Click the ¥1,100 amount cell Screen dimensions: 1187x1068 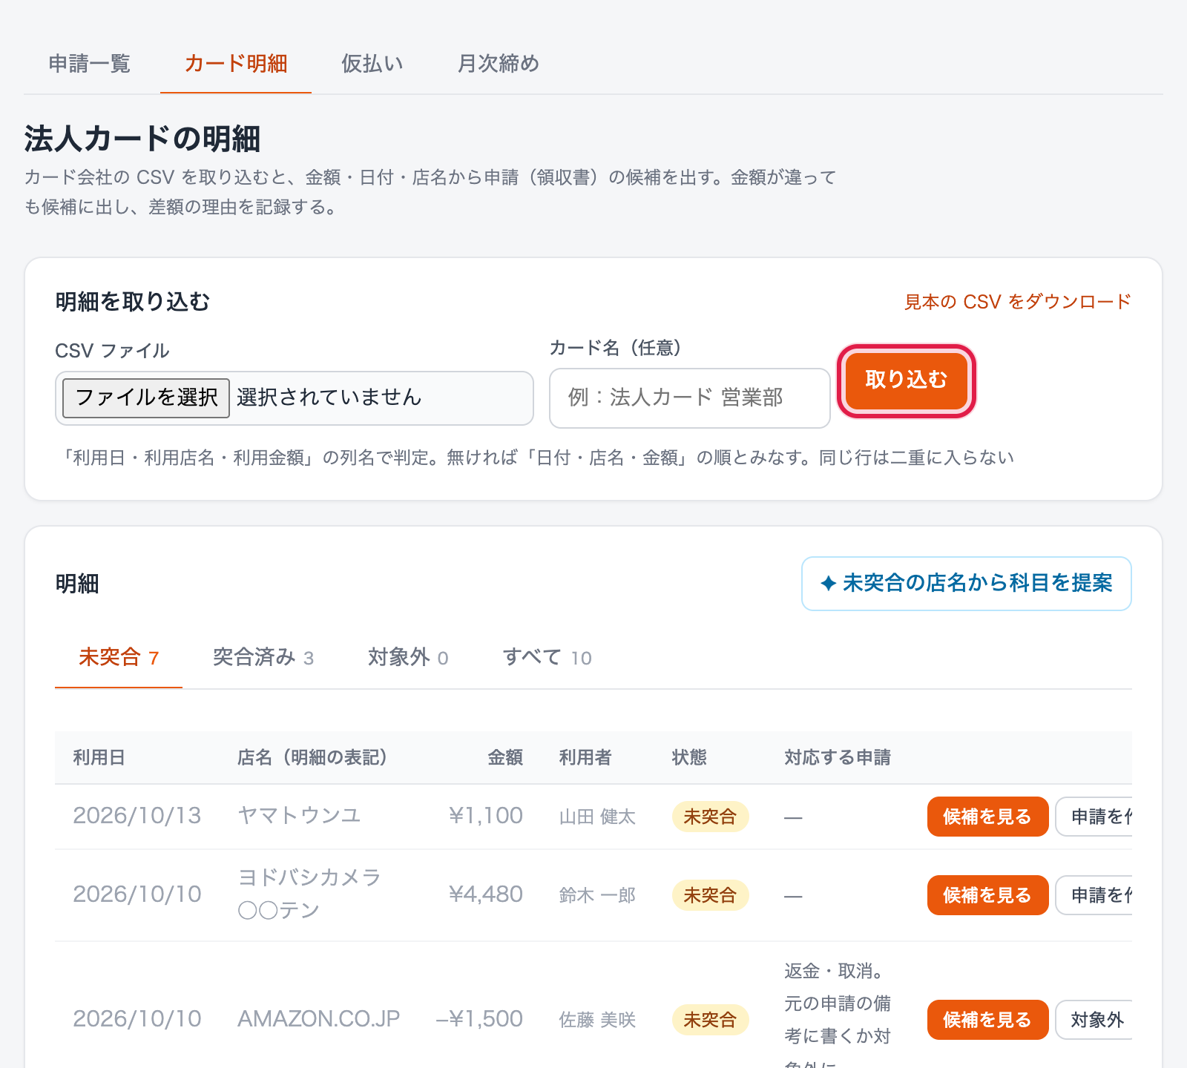[x=486, y=816]
